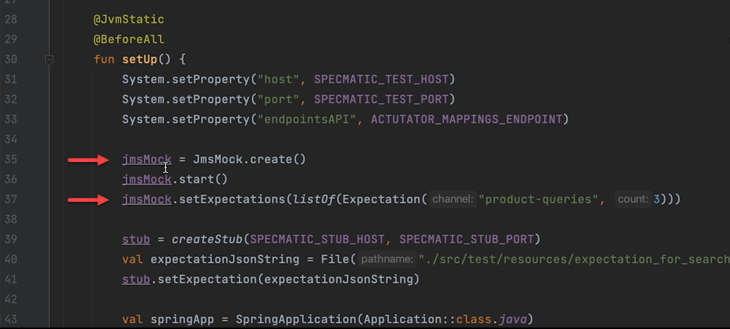Click the "pathname:" inlay hint
The image size is (730, 329).
pos(387,259)
